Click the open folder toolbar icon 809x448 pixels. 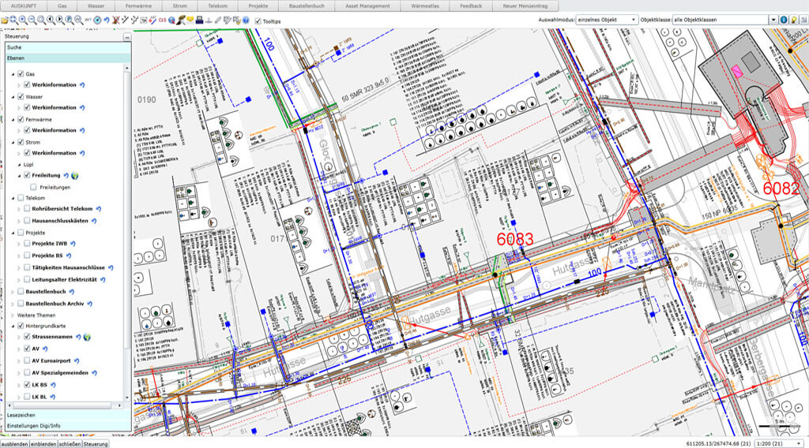(5, 19)
